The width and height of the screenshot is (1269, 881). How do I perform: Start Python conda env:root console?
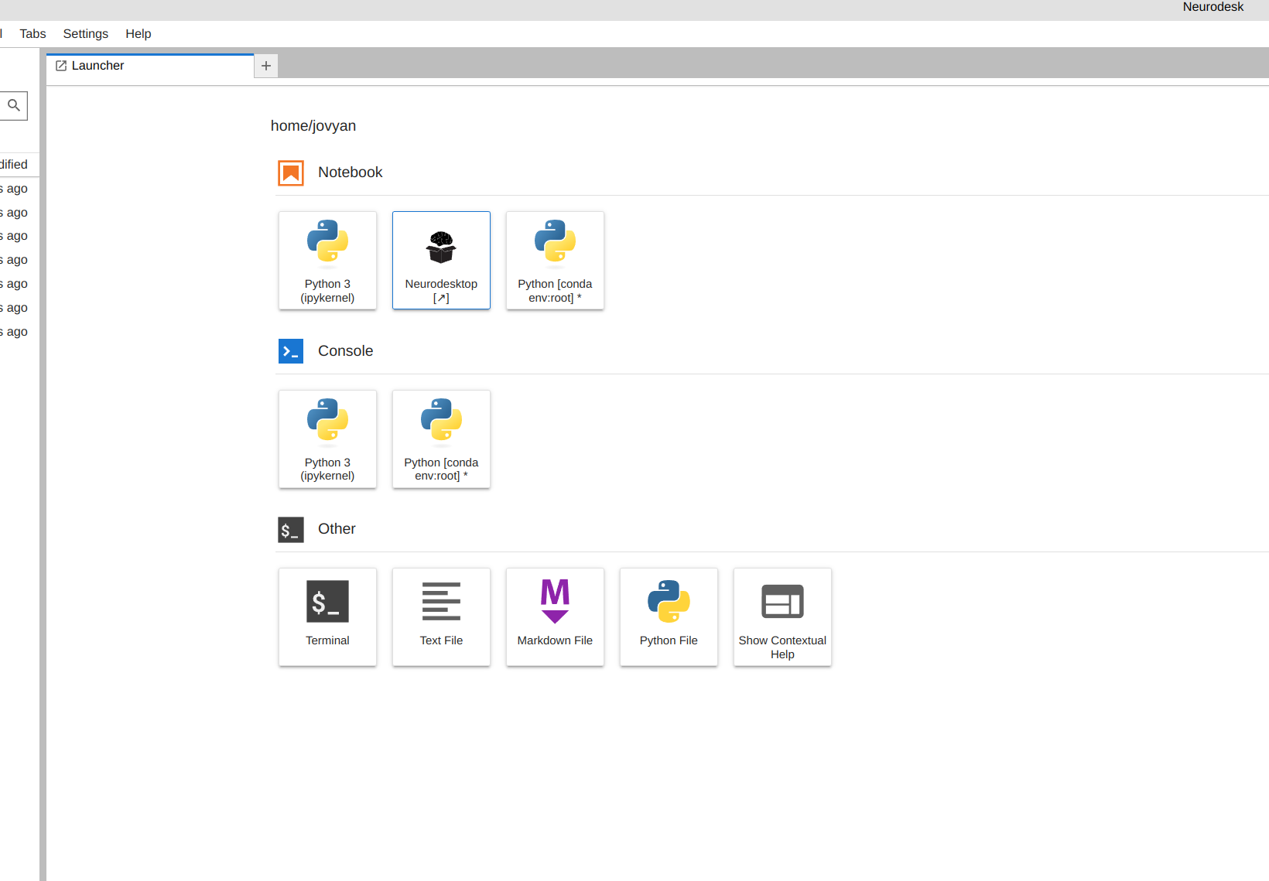pos(441,439)
